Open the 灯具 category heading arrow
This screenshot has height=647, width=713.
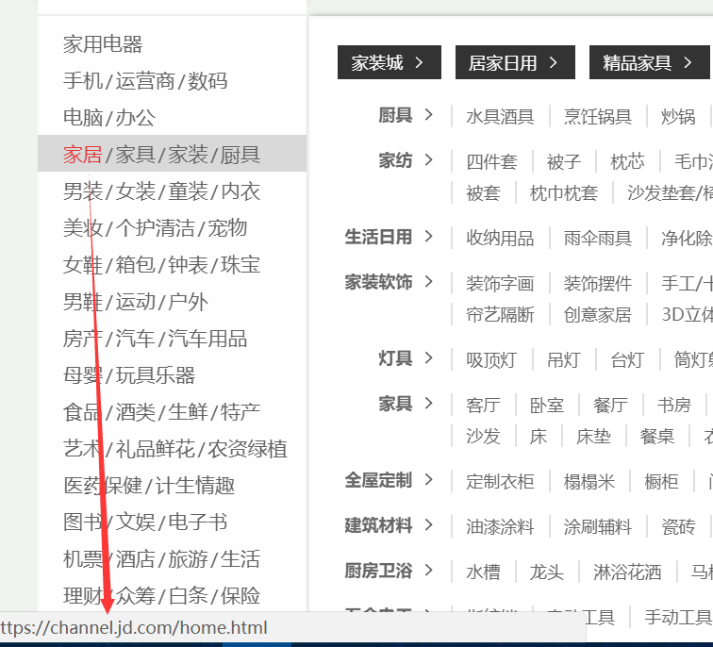click(x=429, y=358)
